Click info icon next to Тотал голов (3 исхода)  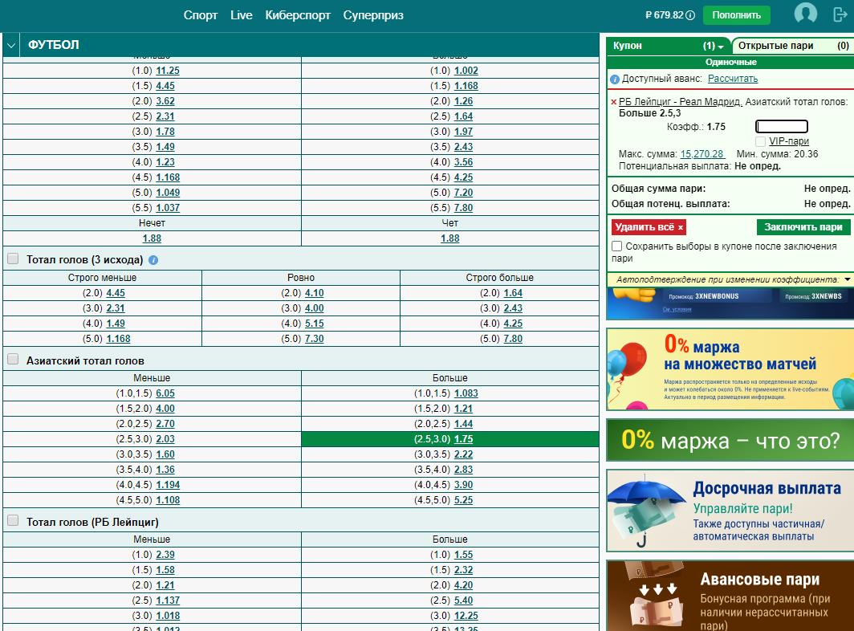(x=153, y=260)
